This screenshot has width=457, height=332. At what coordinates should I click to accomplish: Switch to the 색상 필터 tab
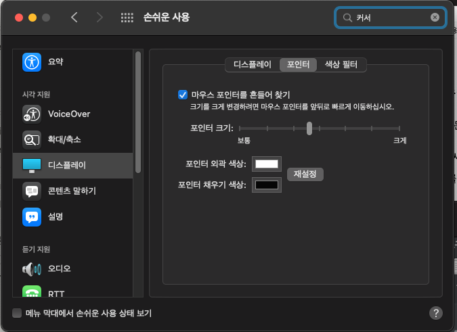point(341,65)
